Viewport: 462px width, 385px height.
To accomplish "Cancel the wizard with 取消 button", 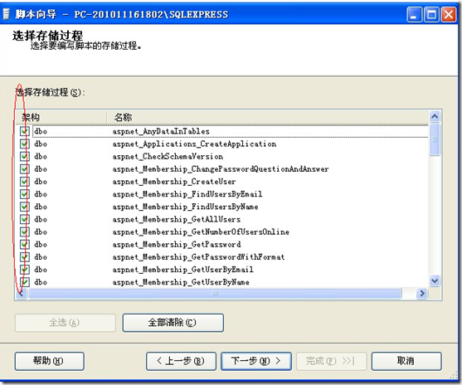I will click(x=406, y=361).
